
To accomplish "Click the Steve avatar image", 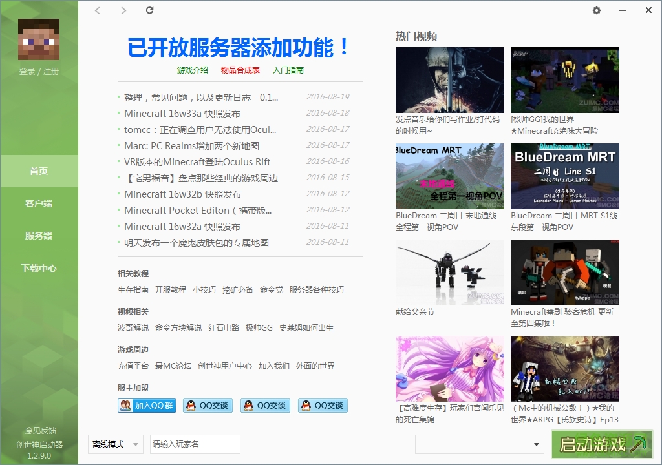I will tap(39, 40).
